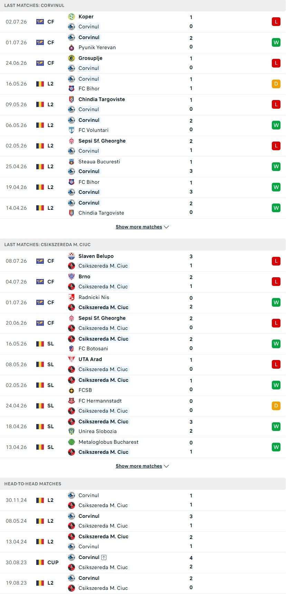Click the UTA Arad team logo
Viewport: 286px width, 594px height.
71,359
